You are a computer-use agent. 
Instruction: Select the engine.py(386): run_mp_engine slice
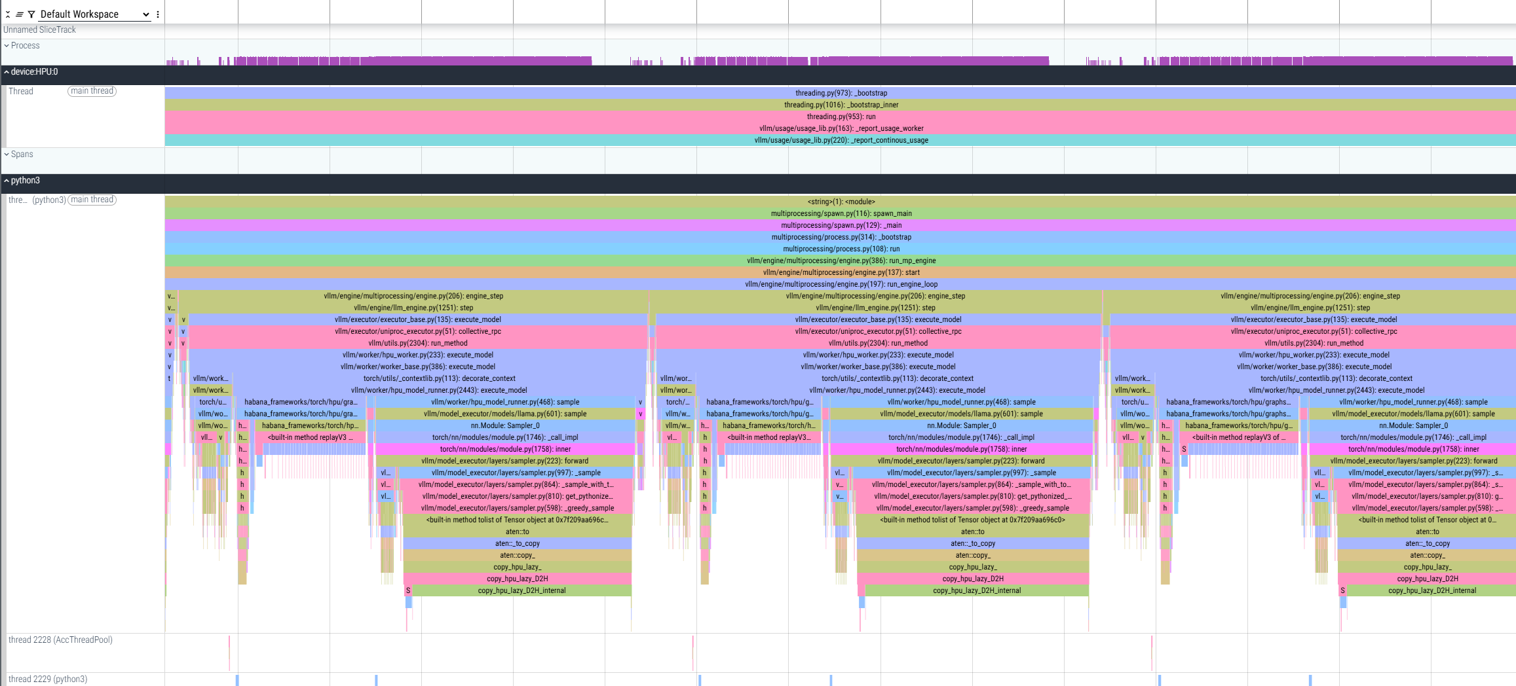(841, 261)
